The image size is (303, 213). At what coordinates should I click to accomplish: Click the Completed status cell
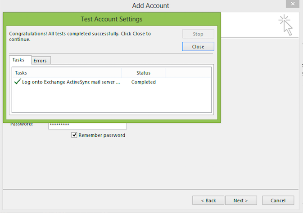[x=144, y=82]
